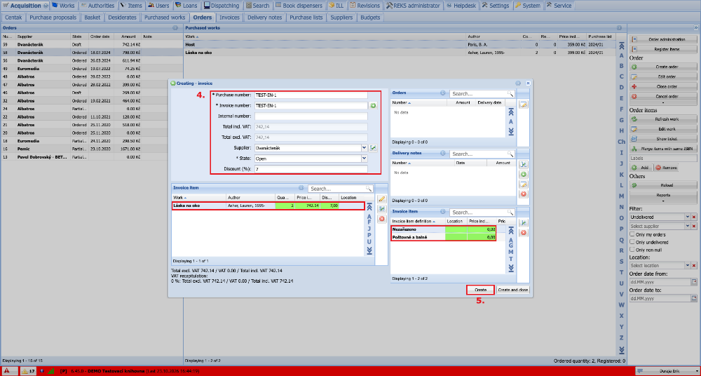Open Suppliers tab
Viewport: 701px width, 376px height.
pyautogui.click(x=341, y=18)
